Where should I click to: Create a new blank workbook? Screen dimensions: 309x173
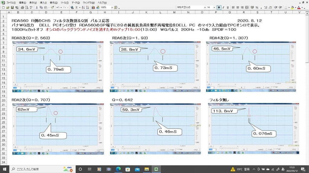(3, 8)
